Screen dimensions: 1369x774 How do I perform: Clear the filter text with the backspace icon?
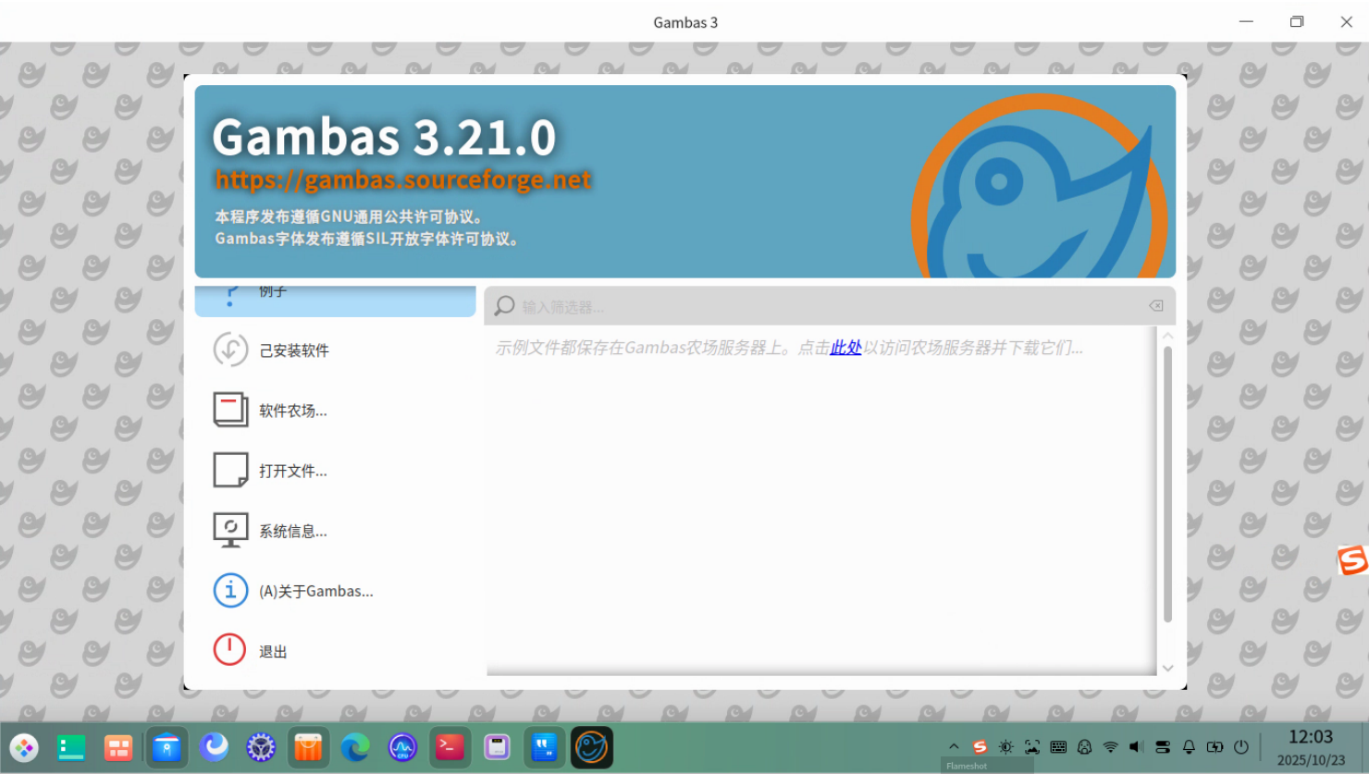coord(1156,306)
